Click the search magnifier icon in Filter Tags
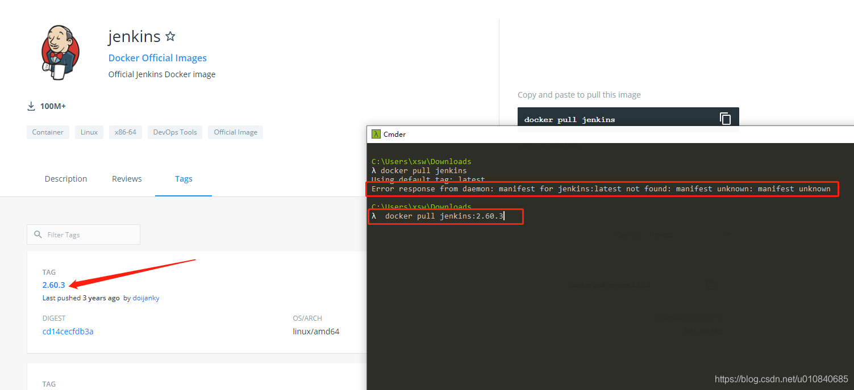This screenshot has height=390, width=854. click(38, 234)
